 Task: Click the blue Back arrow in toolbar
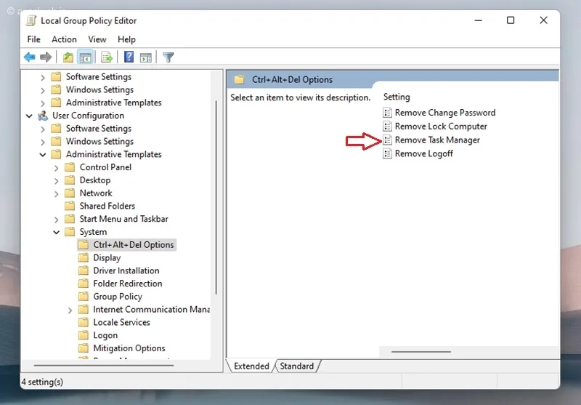pyautogui.click(x=29, y=57)
